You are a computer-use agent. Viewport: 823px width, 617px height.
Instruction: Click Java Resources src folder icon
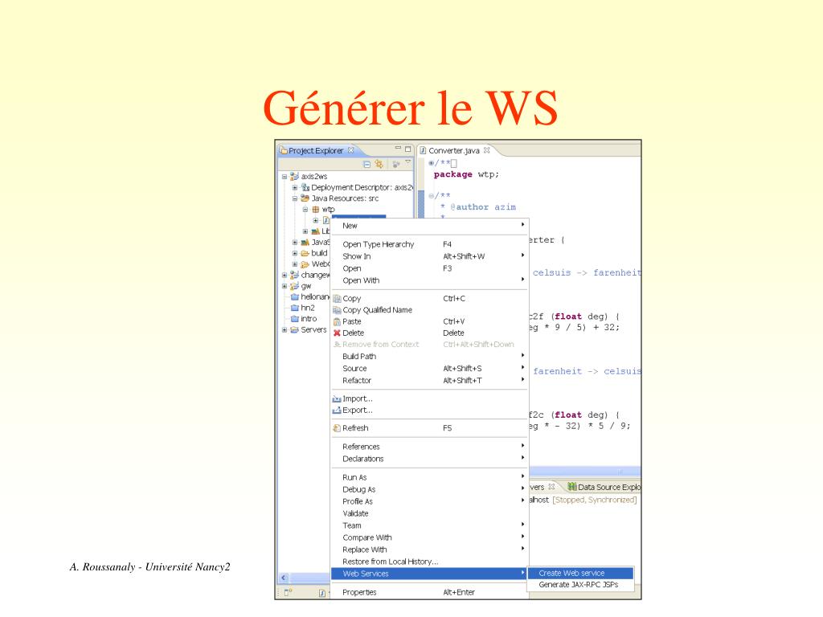pyautogui.click(x=305, y=198)
